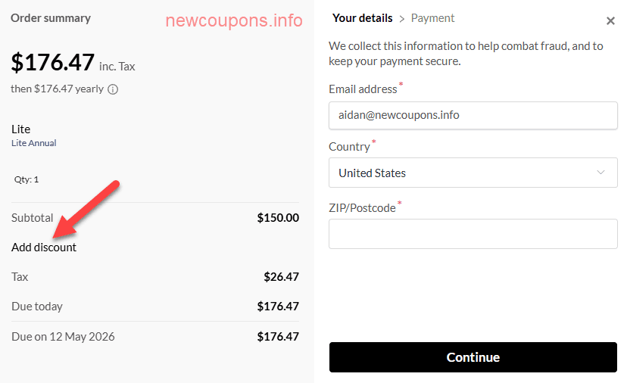Click the Subtotal $150.00 amount
Viewport: 627px width, 383px height.
pos(278,218)
